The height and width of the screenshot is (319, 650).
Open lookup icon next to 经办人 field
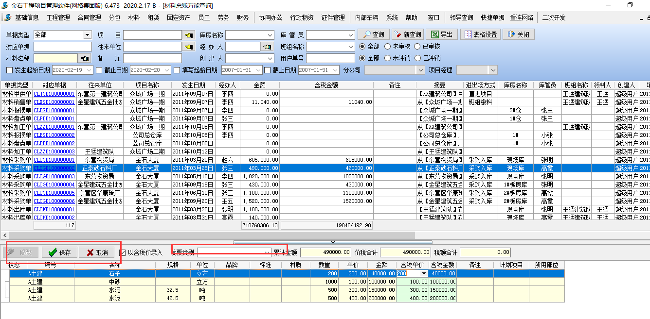coord(267,47)
